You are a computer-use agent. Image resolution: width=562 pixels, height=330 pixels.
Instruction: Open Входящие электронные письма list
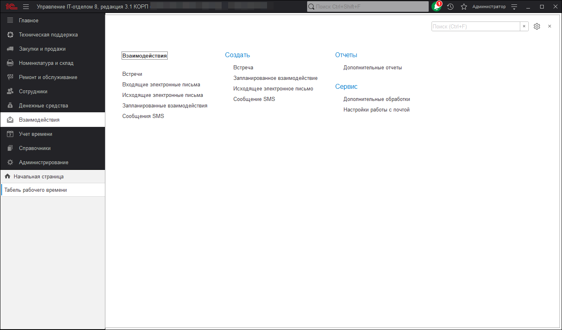click(161, 85)
